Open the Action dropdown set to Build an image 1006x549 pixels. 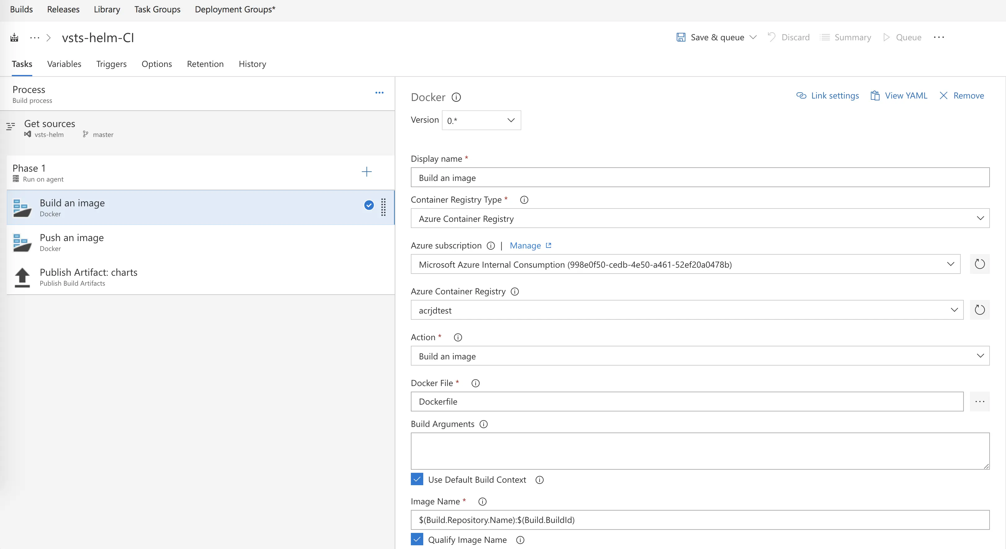tap(700, 356)
